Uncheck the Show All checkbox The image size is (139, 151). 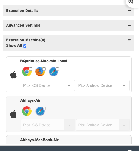click(25, 46)
